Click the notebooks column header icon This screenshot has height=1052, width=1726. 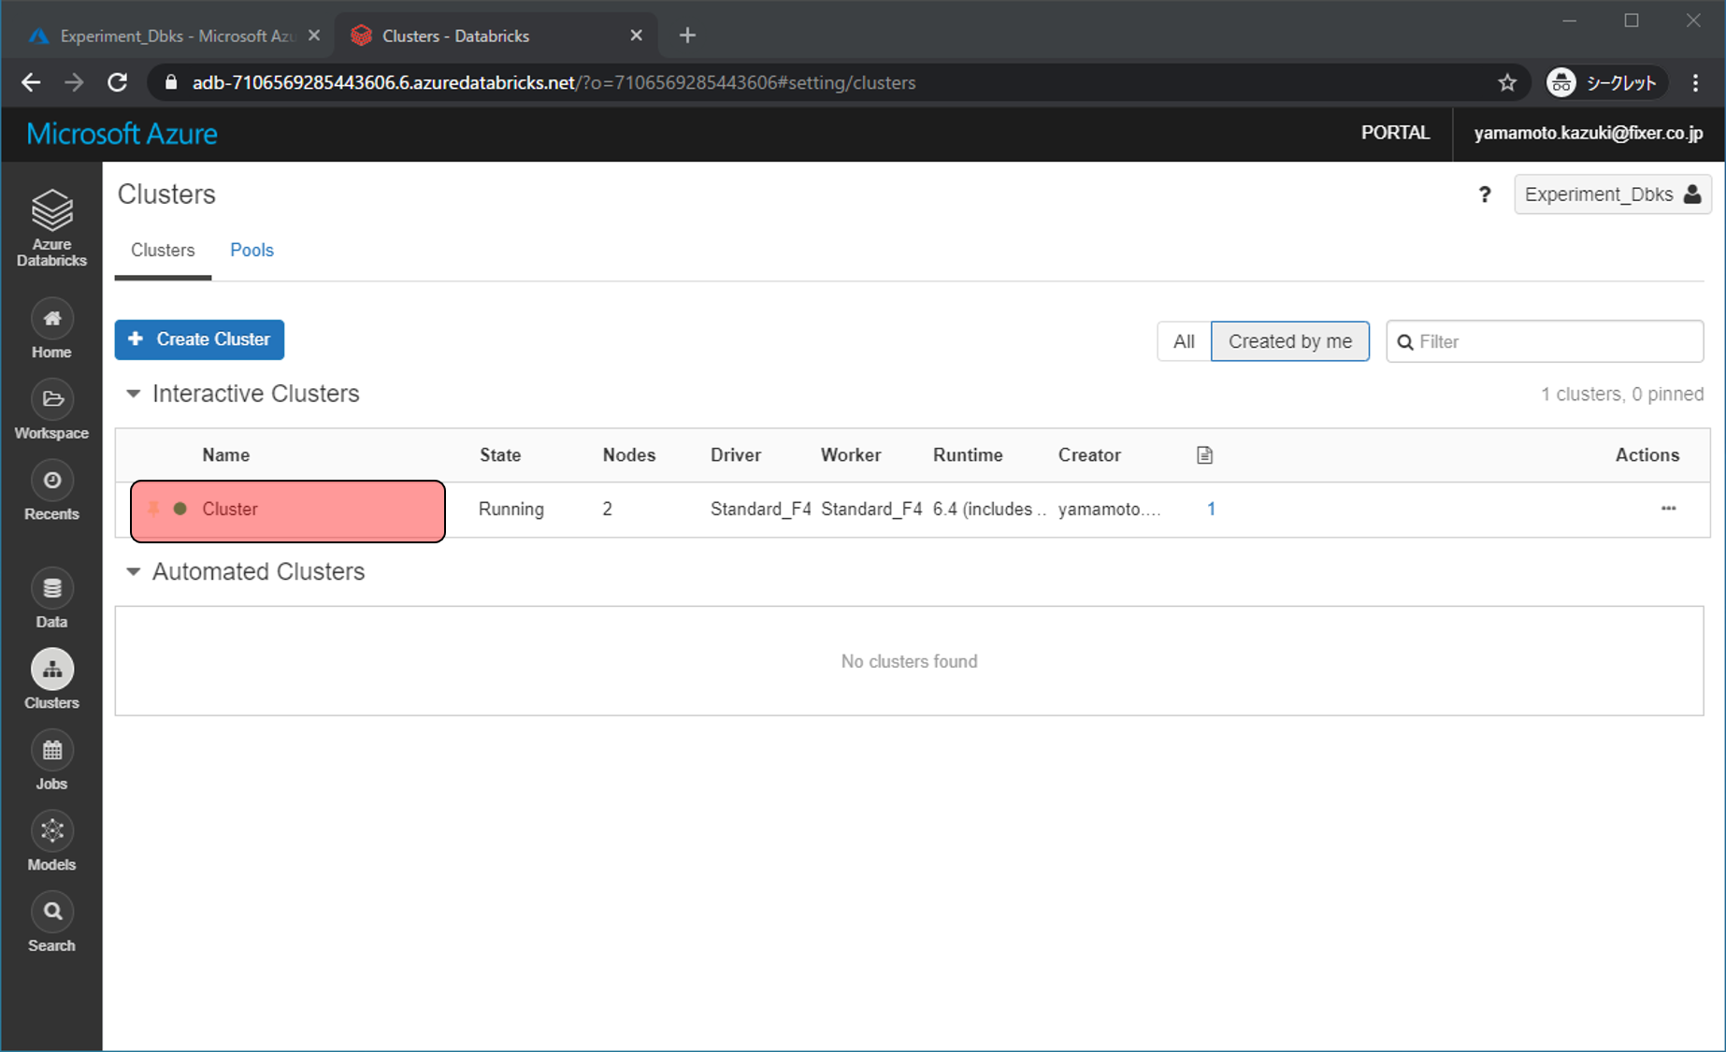point(1204,455)
